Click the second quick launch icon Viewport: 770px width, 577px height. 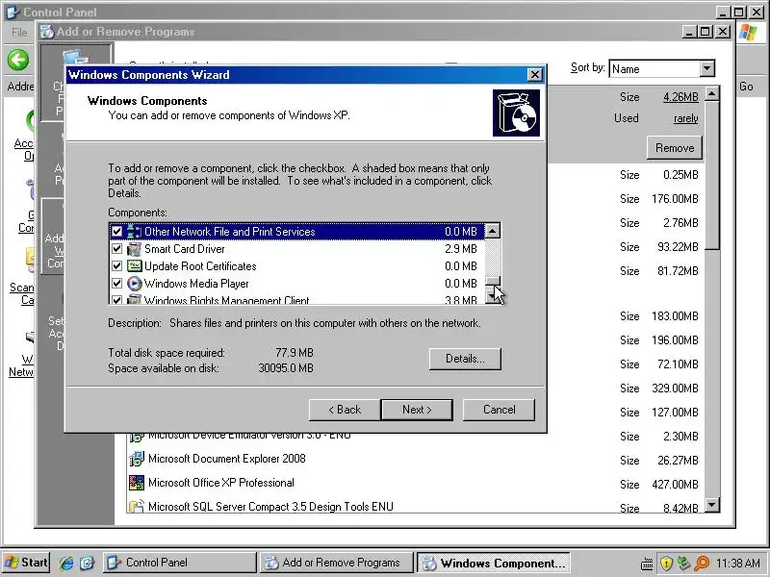pos(87,563)
